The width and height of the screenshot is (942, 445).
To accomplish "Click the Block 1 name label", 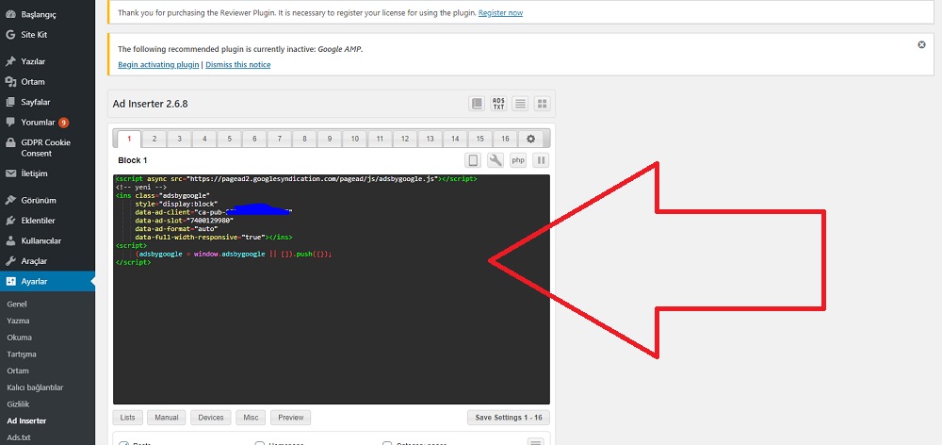I will 133,160.
